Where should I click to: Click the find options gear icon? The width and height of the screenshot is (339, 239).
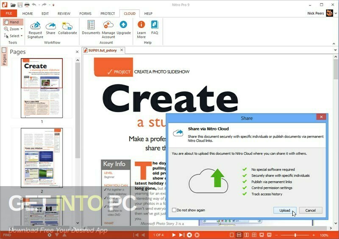tap(50, 235)
